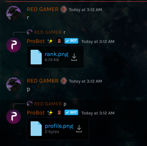Click the red badge icon on second ProBot message
This screenshot has width=147, height=146.
(59, 113)
